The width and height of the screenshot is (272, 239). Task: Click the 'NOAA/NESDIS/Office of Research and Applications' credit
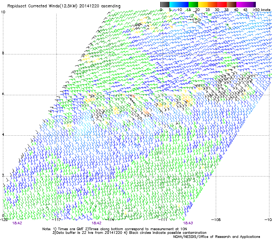pos(216,237)
